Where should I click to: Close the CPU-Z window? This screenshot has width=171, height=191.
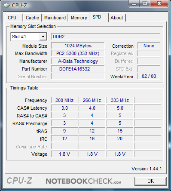(159, 3)
